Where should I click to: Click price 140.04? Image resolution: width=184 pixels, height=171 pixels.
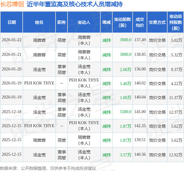click(x=140, y=97)
